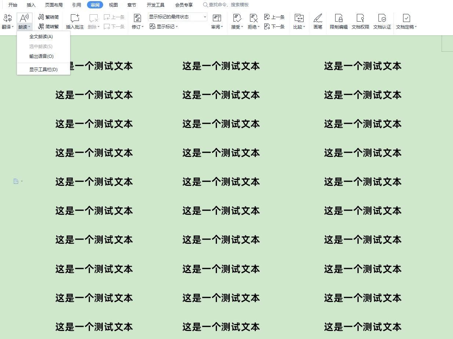Viewport: 453px width, 339px height.
Task: Switch to the 章节 tab
Action: (x=132, y=5)
